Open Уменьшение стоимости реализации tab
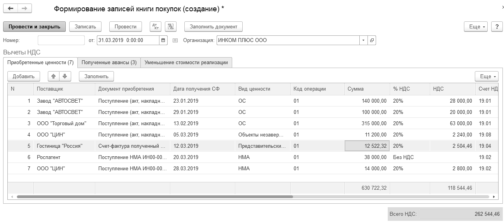The width and height of the screenshot is (504, 222). coord(186,62)
